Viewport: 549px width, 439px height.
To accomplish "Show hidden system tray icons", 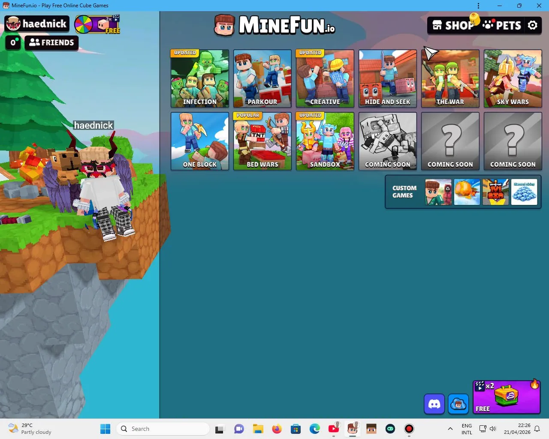I will tap(450, 429).
